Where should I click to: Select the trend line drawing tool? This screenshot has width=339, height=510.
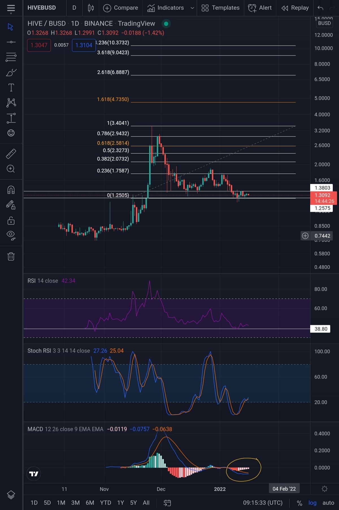point(11,42)
